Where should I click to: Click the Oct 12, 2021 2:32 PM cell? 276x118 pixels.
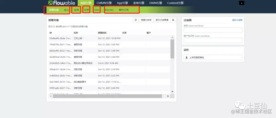point(109,76)
